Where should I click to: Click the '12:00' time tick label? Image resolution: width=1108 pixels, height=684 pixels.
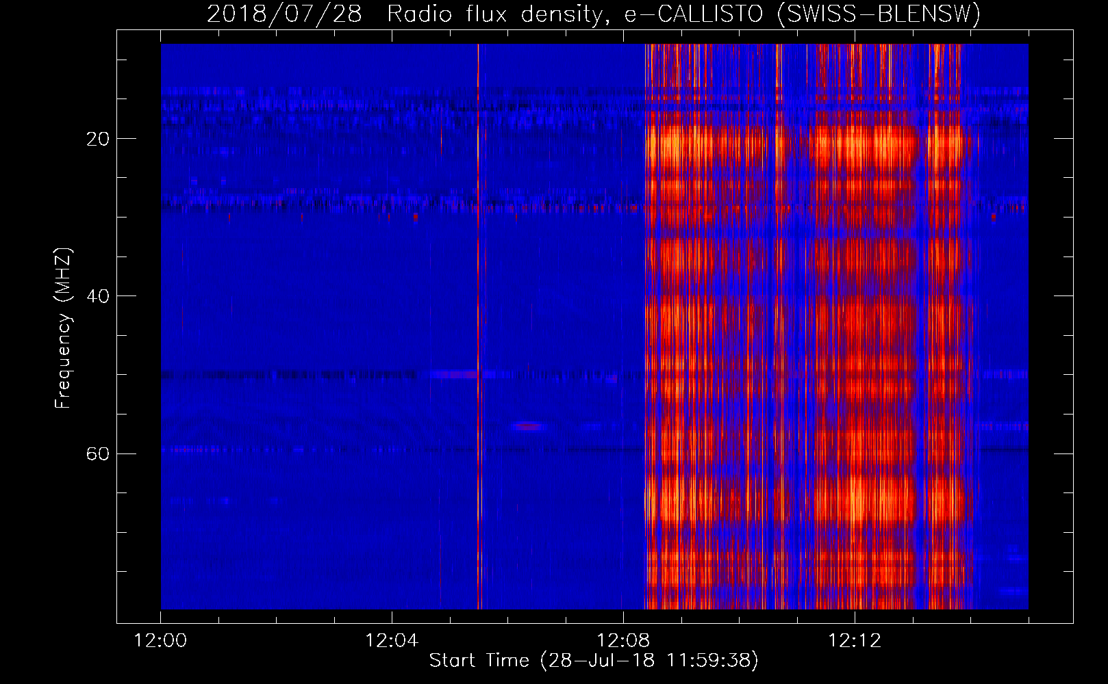tap(160, 641)
